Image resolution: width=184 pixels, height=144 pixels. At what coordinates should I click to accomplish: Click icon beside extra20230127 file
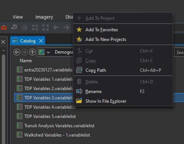[x=20, y=70]
